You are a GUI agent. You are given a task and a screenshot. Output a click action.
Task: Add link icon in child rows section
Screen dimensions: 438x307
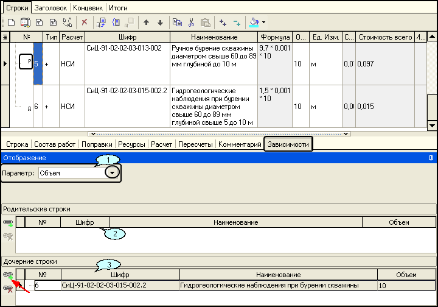point(8,275)
